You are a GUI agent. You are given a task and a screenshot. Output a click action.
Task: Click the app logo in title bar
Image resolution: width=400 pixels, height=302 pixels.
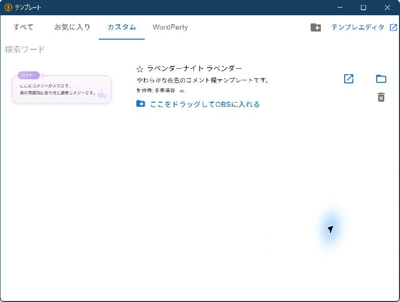tap(8, 8)
